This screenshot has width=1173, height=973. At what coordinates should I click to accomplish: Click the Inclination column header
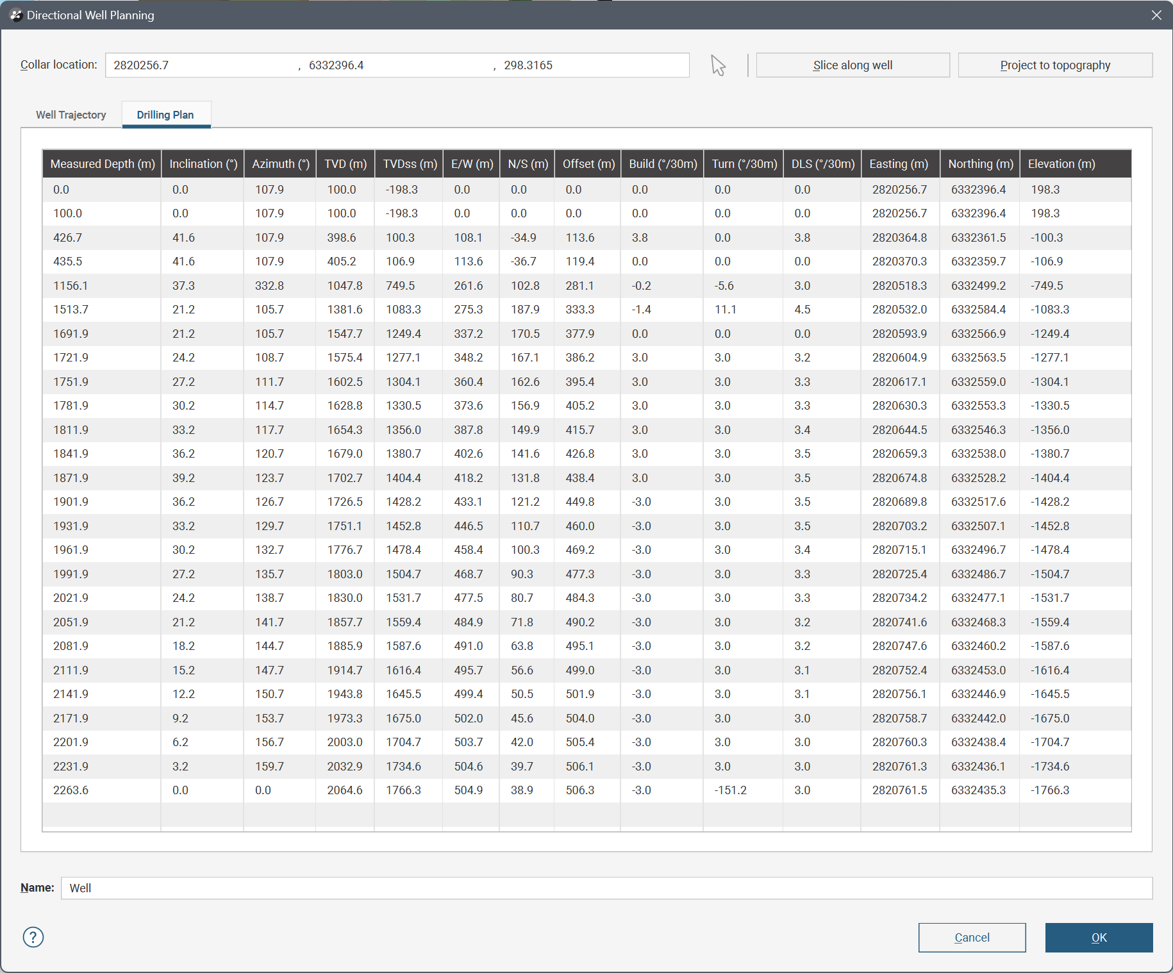[203, 164]
